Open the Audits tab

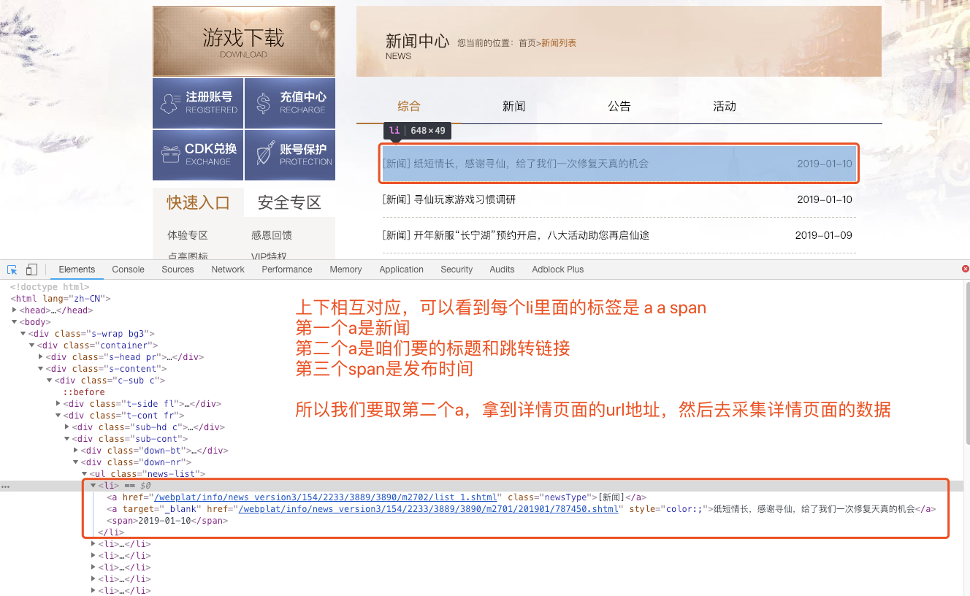pyautogui.click(x=502, y=270)
